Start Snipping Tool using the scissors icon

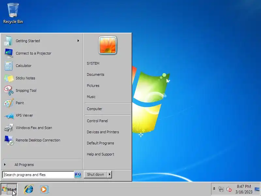[9, 90]
